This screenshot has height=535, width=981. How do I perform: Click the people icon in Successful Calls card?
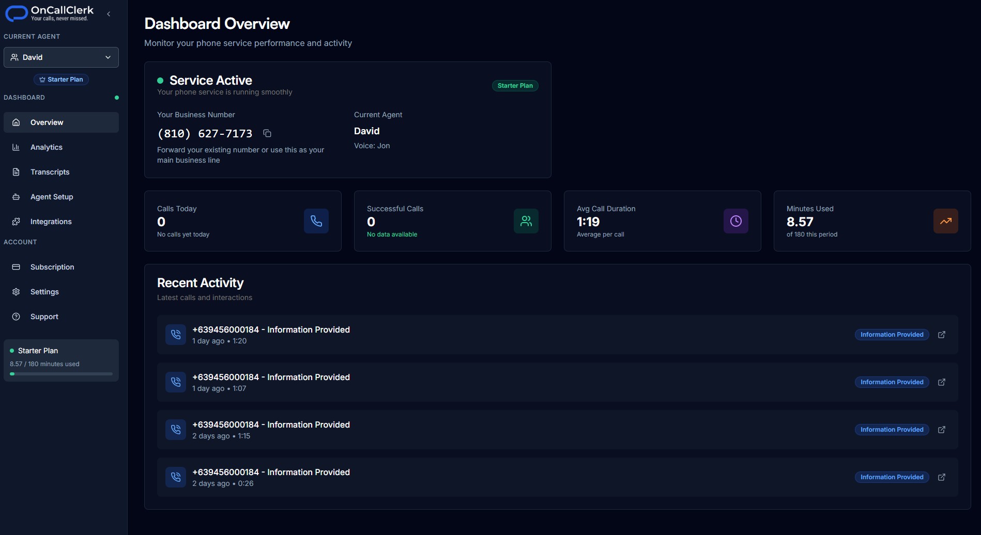coord(526,221)
